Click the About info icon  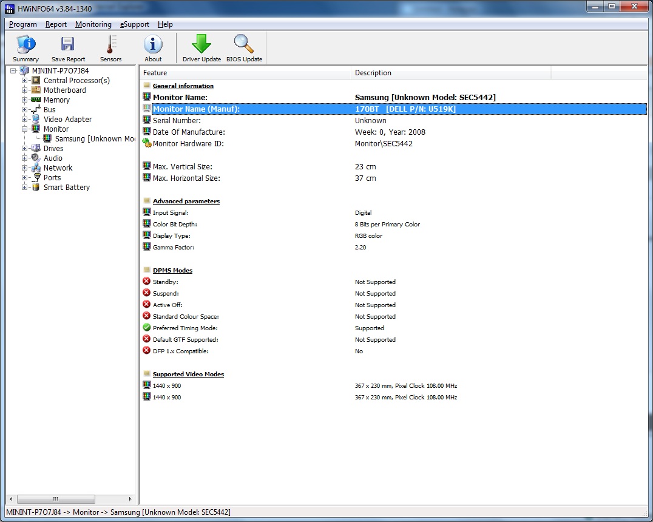[x=153, y=44]
